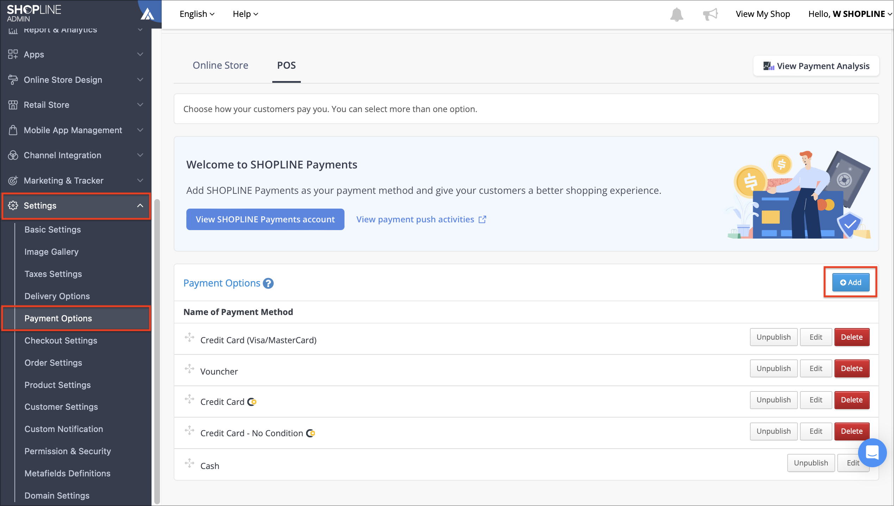Image resolution: width=894 pixels, height=506 pixels.
Task: Unpublish the Credit Card (Visa/MasterCard) method
Action: coord(774,337)
